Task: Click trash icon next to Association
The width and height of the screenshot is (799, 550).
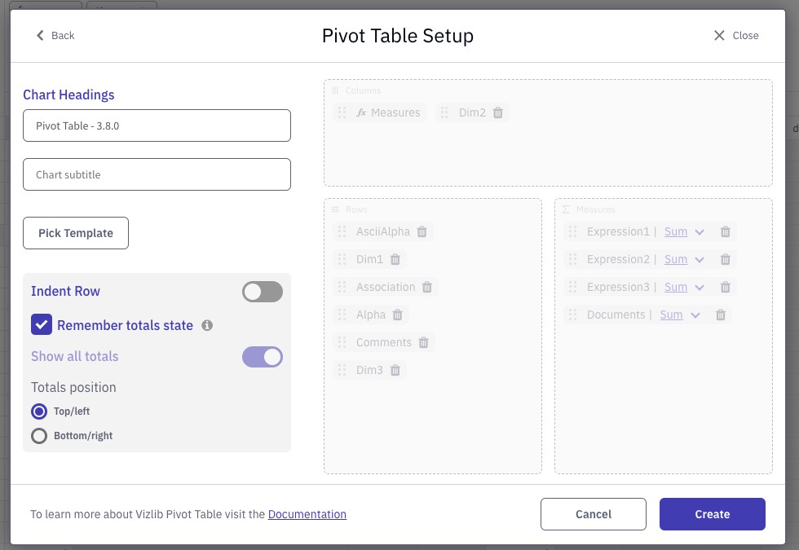Action: click(x=427, y=287)
